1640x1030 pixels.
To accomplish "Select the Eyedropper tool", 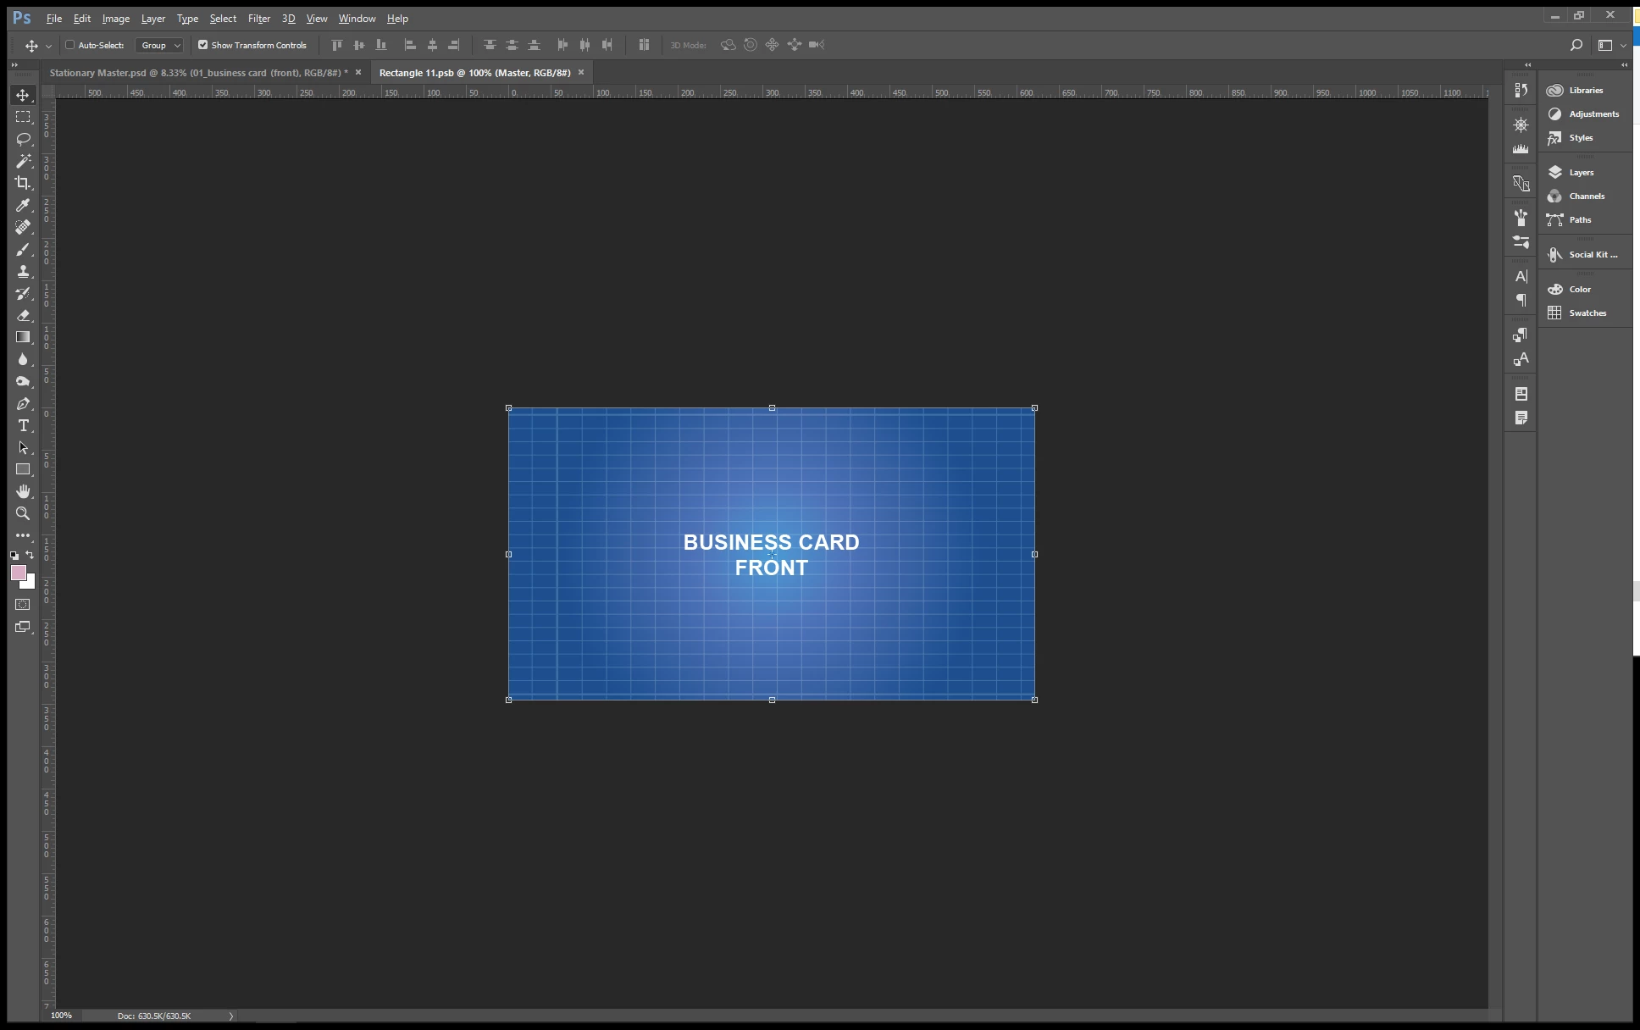I will (23, 205).
